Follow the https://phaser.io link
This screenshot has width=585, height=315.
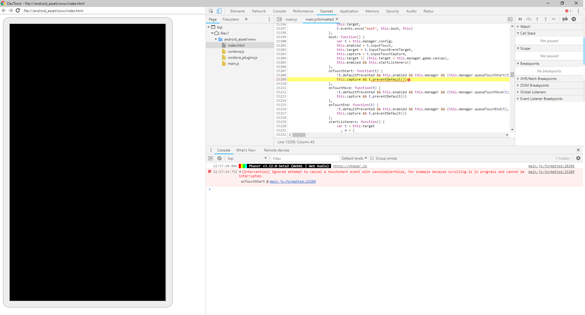[x=350, y=166]
